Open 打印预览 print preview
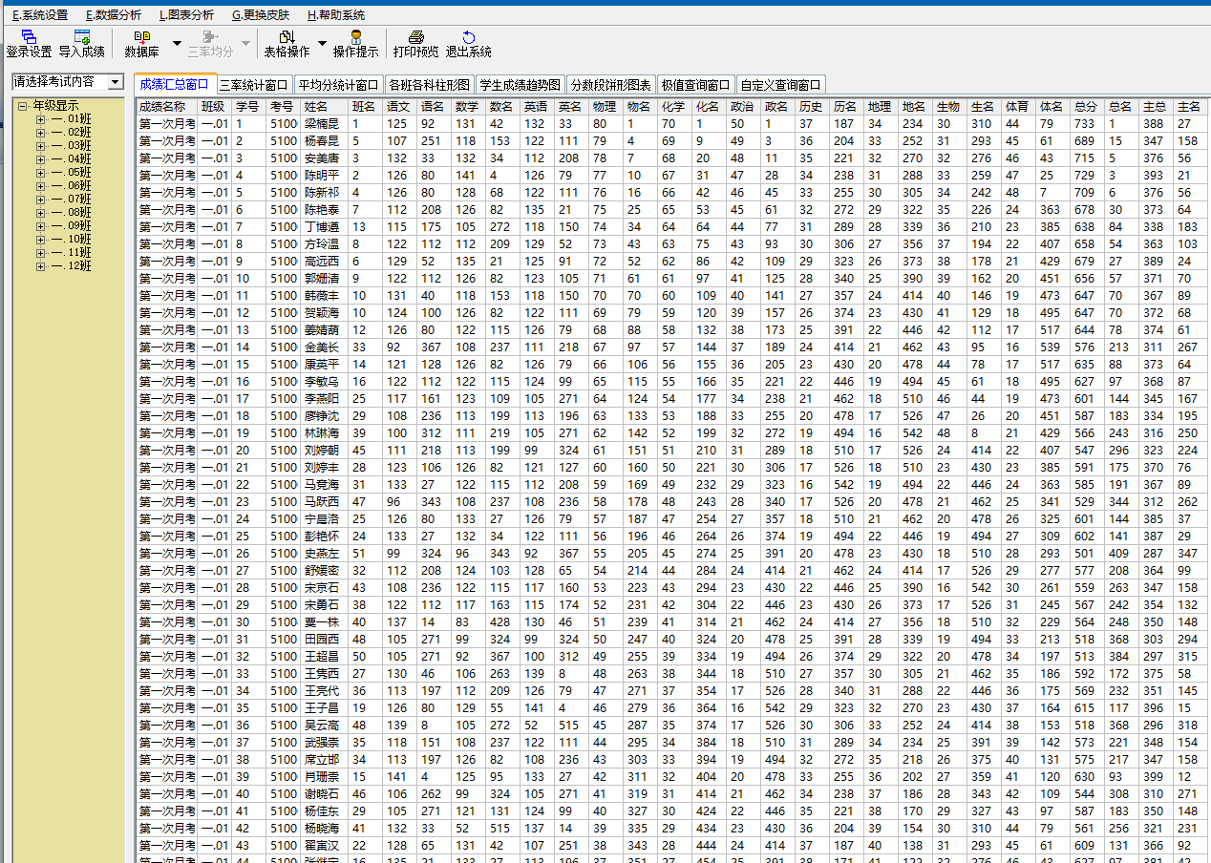1211x863 pixels. pyautogui.click(x=415, y=43)
